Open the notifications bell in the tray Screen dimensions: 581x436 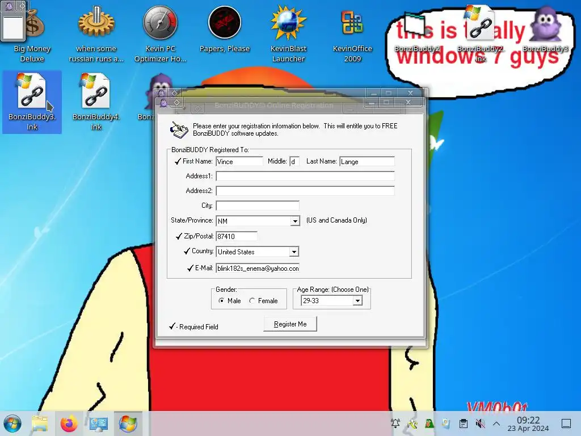click(395, 424)
